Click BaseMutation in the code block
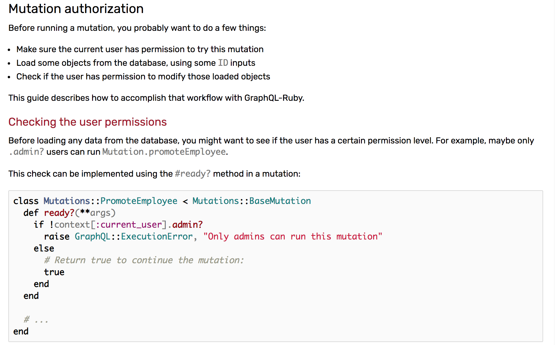 point(280,201)
